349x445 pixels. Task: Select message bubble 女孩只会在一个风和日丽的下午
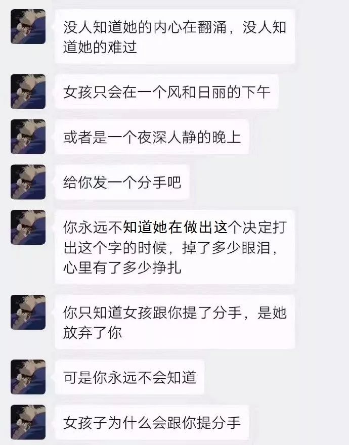click(166, 92)
